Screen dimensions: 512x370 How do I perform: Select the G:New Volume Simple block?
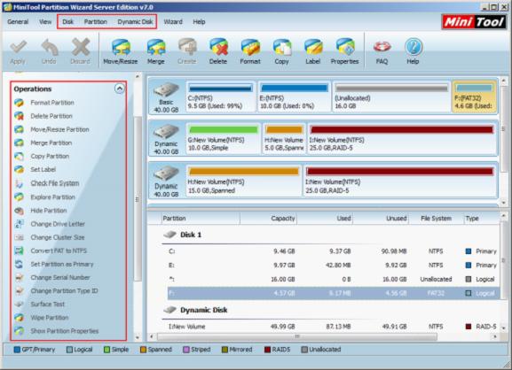tap(223, 138)
